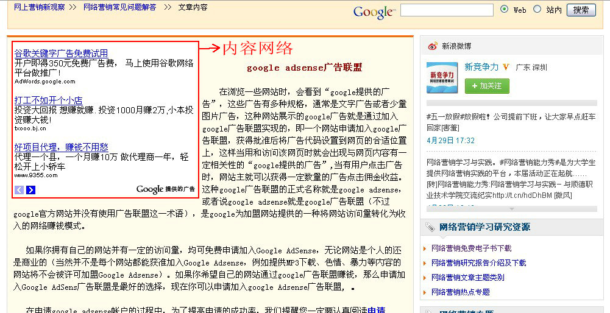
Task: Open 网络营销常见问题解答 breadcrumb link
Action: 120,7
